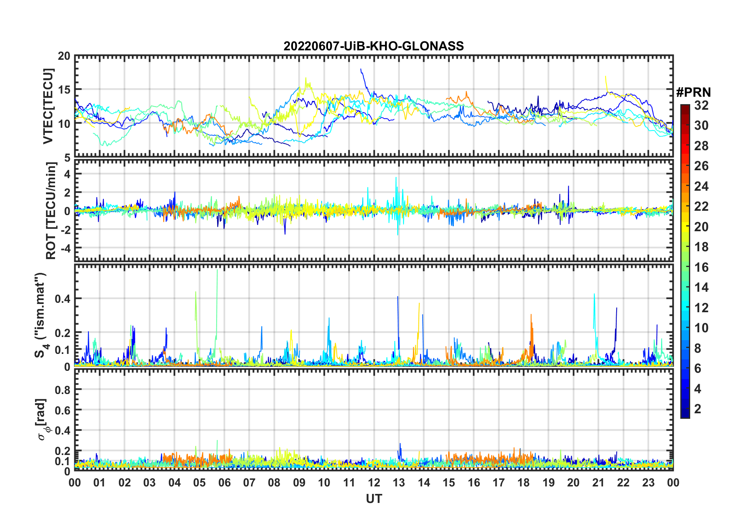Screen dimensions: 748x523
Task: Click the colorbar tick label 6
Action: 698,368
